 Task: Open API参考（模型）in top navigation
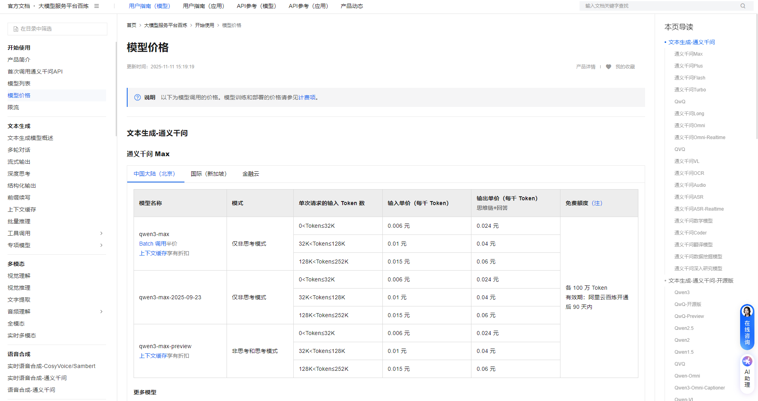point(256,6)
